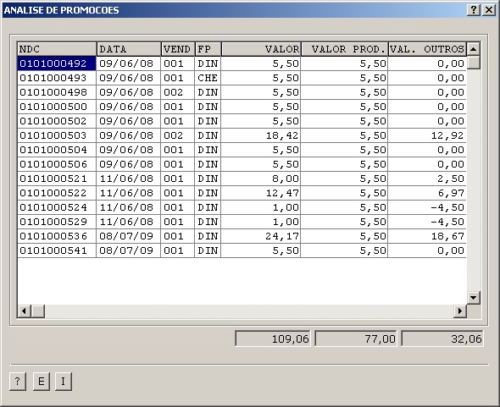Click value 24,17 in VALOR column
The width and height of the screenshot is (500, 407).
click(x=261, y=236)
